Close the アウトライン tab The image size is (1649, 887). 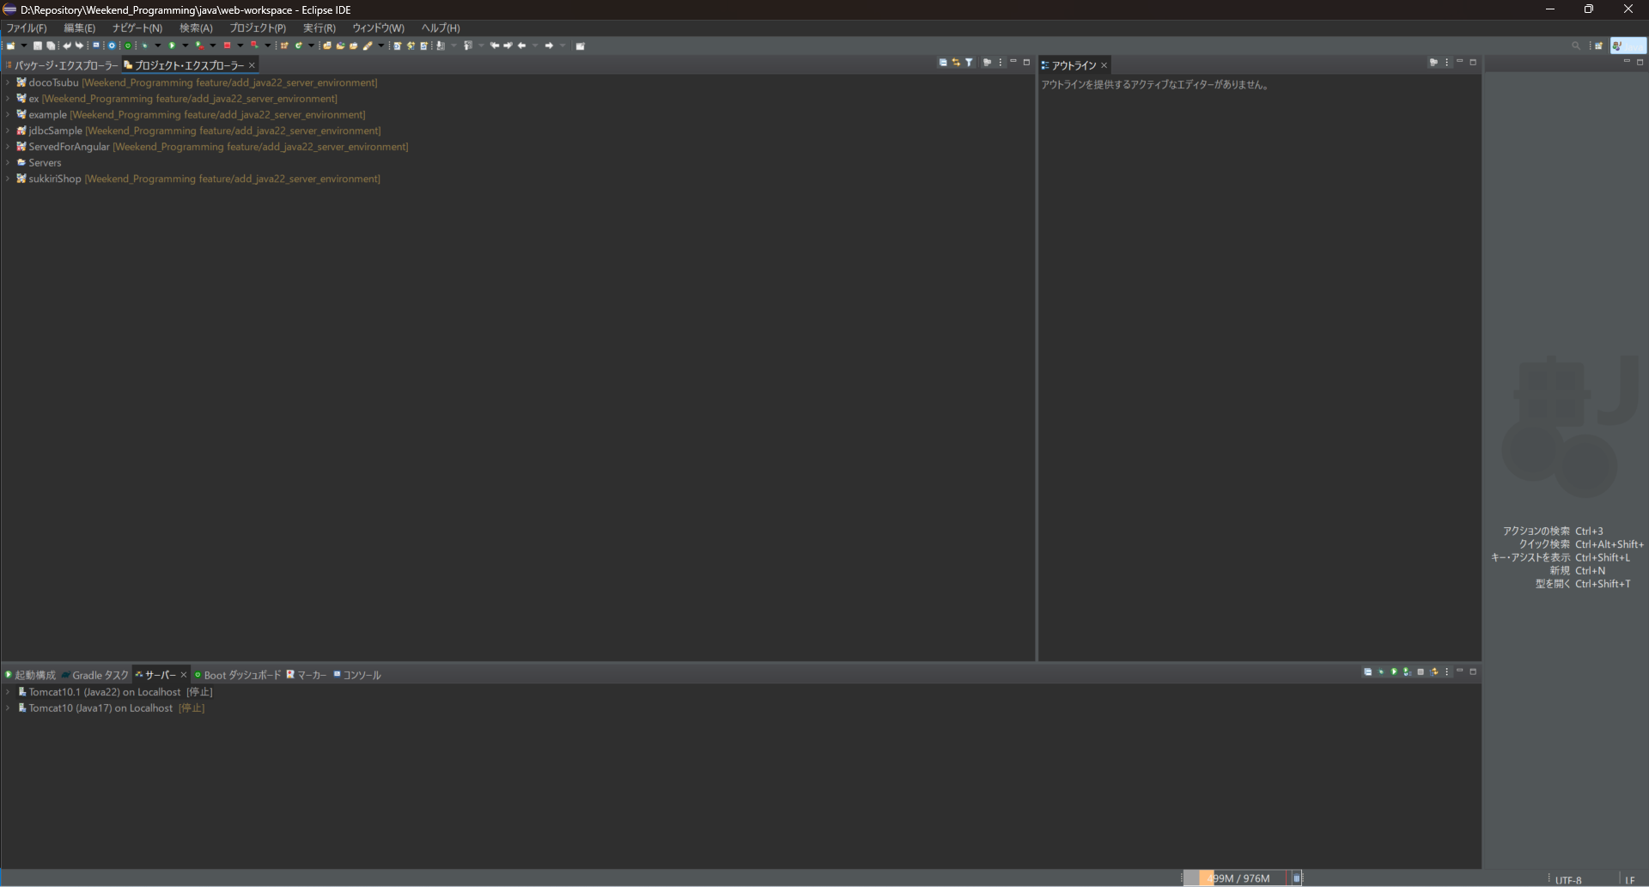(x=1104, y=65)
